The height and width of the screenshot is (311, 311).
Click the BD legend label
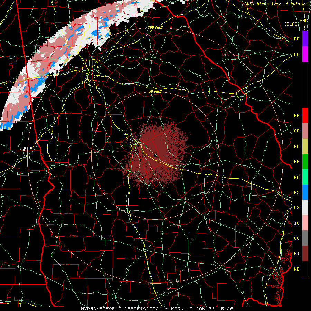(x=296, y=147)
